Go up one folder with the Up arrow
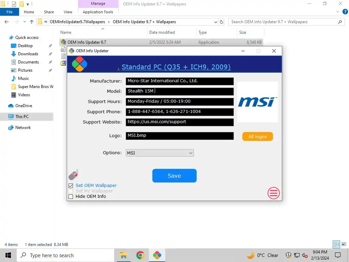 coord(32,22)
